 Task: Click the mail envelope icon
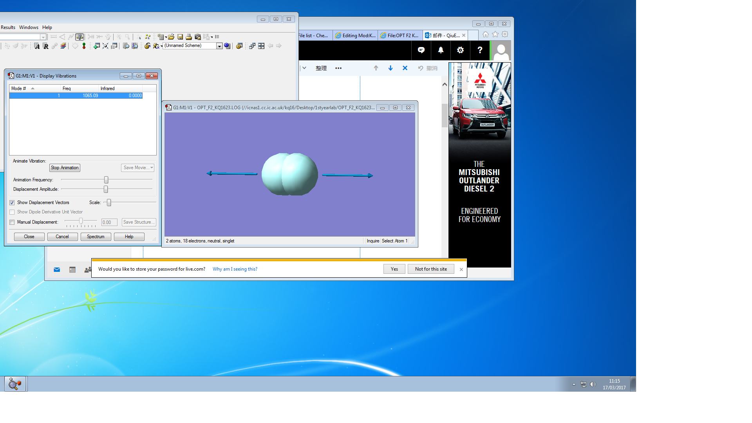57,269
